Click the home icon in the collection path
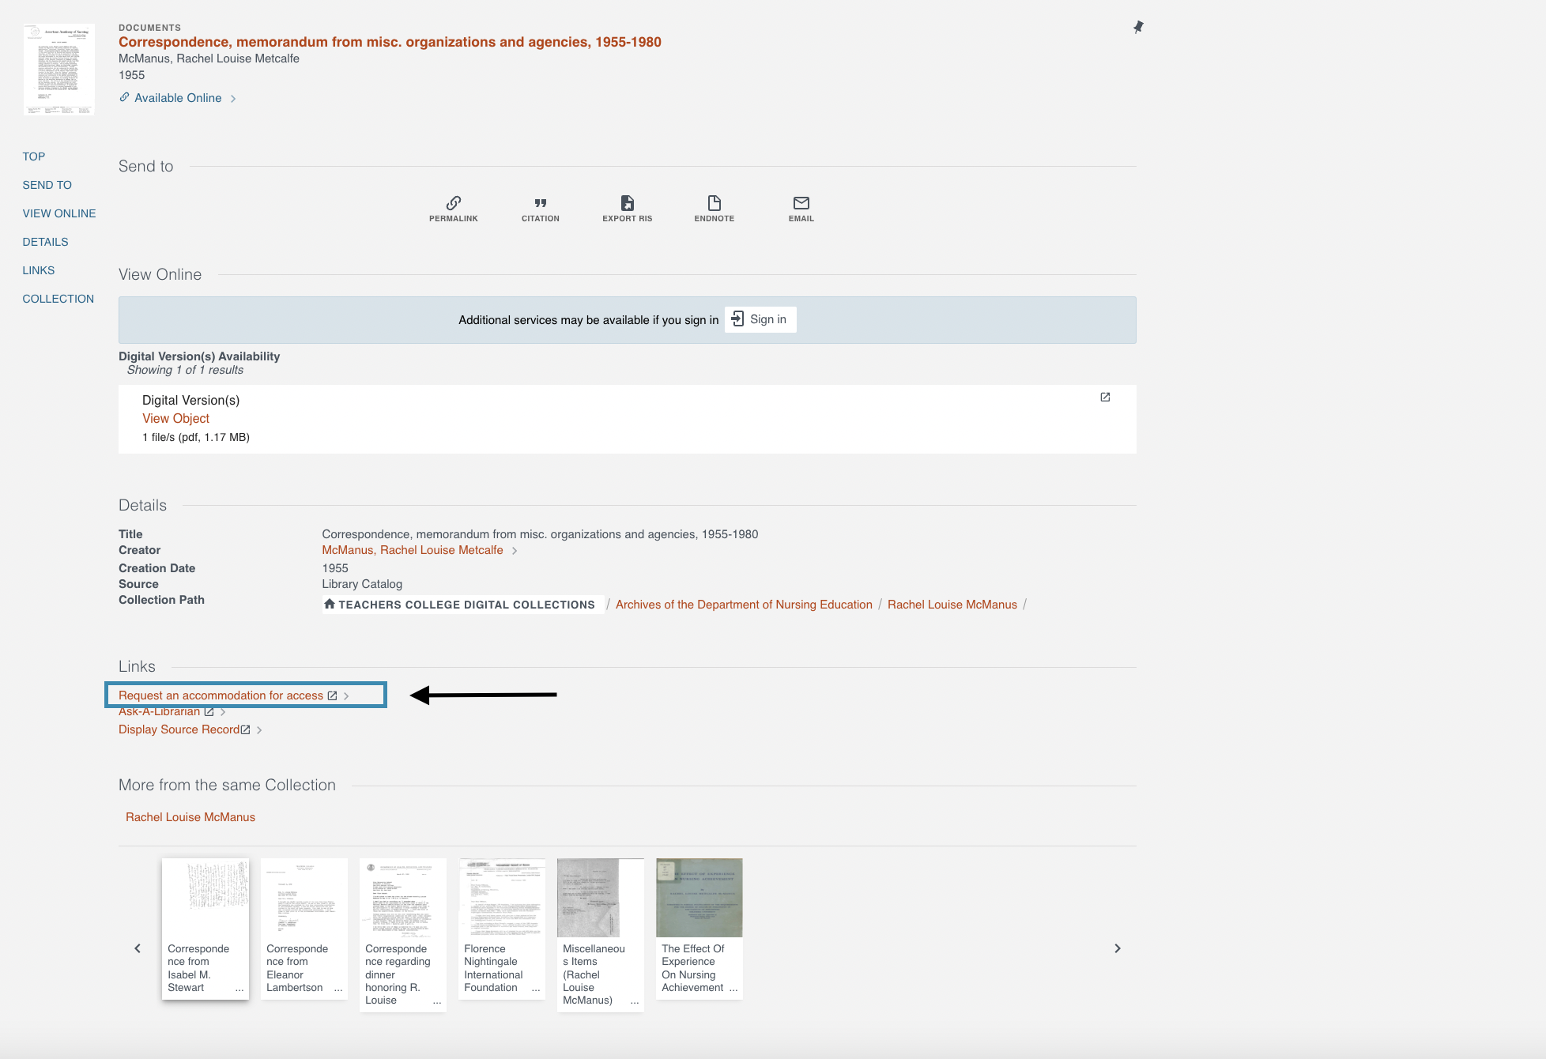The image size is (1546, 1059). point(330,604)
